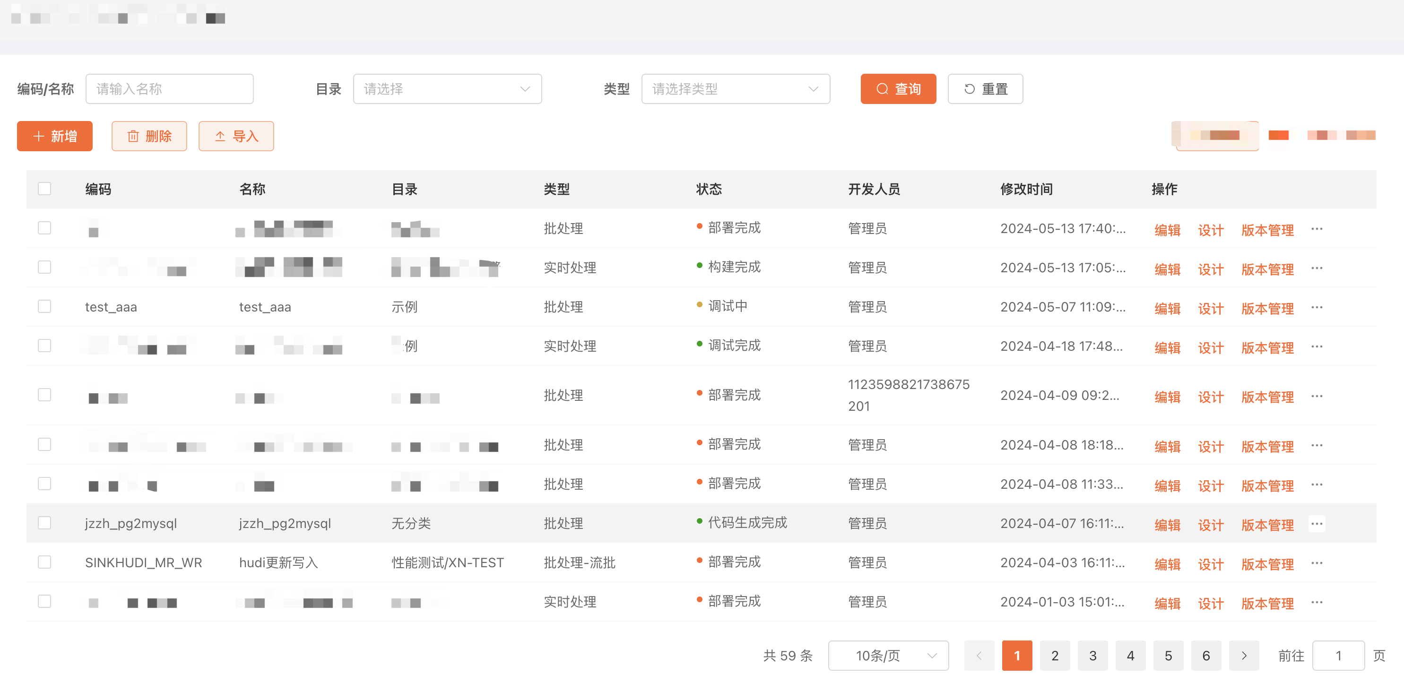Click 版本管理 for SINKHUDI_MR_WR row
1404x675 pixels.
click(1267, 564)
